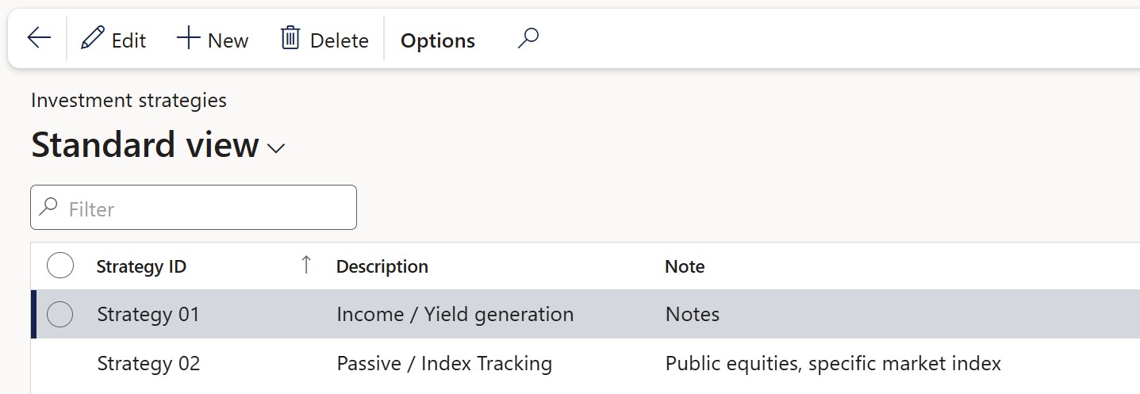Click into the Filter text field

[194, 208]
